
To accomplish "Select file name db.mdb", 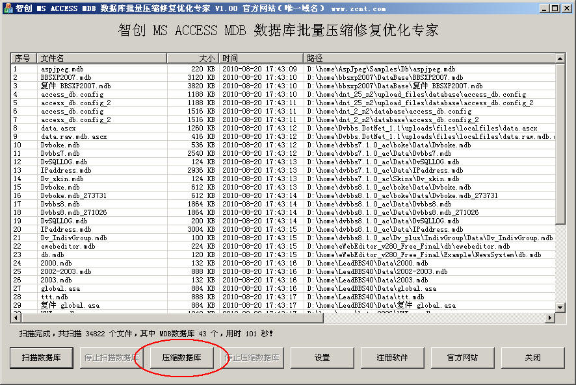I will coord(53,255).
